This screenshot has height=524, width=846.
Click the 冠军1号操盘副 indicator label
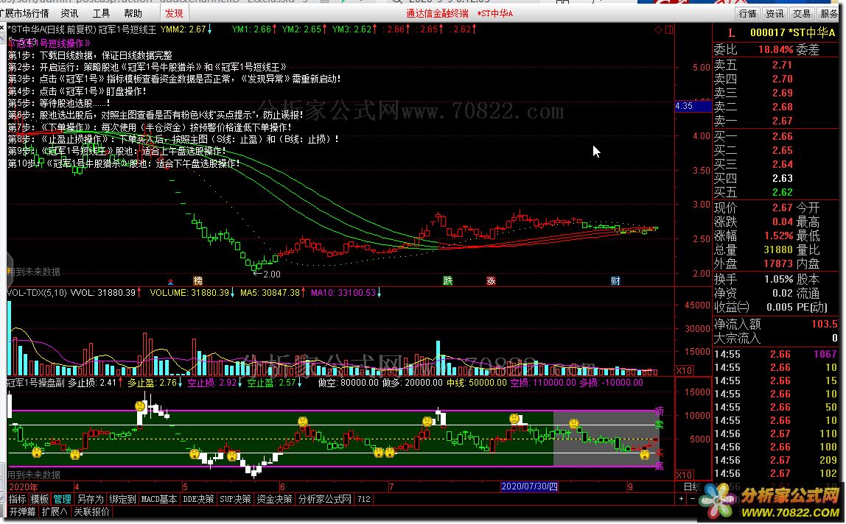35,383
